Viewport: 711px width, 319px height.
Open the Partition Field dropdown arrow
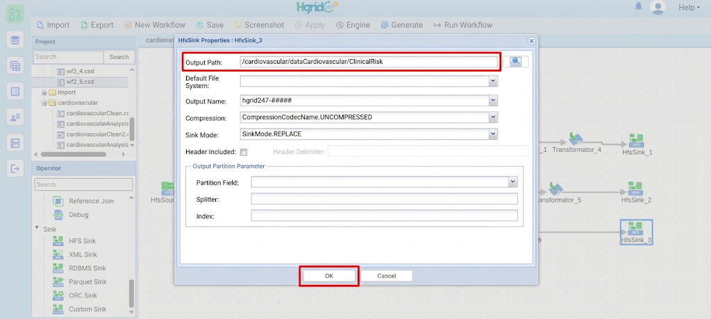coord(513,182)
